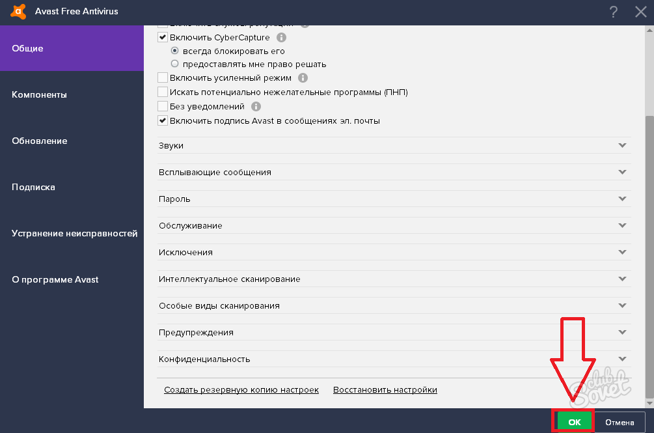Expand Всплывающие сообщения section

[394, 173]
